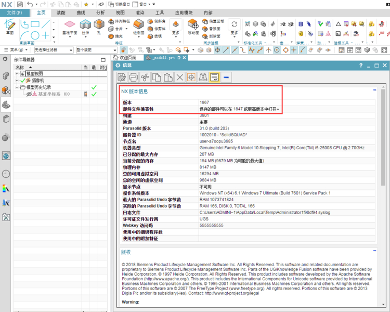390x312 pixels.
Task: Open the 文件(F) menu
Action: coord(12,12)
